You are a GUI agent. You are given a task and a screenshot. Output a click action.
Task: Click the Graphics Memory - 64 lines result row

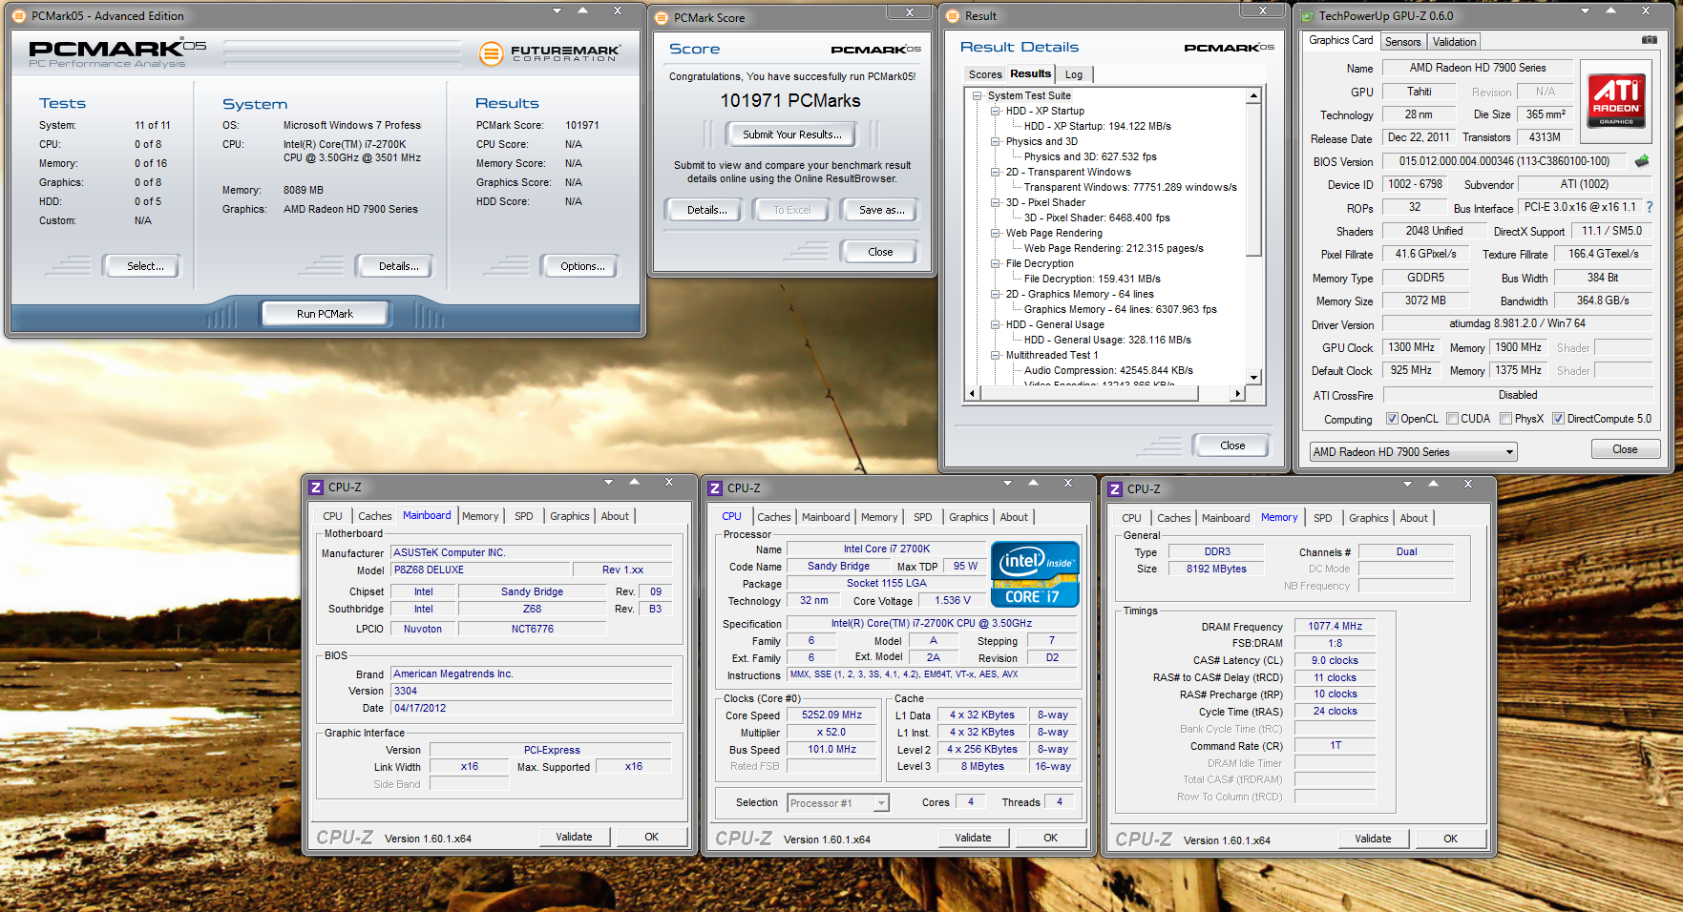pyautogui.click(x=1120, y=309)
